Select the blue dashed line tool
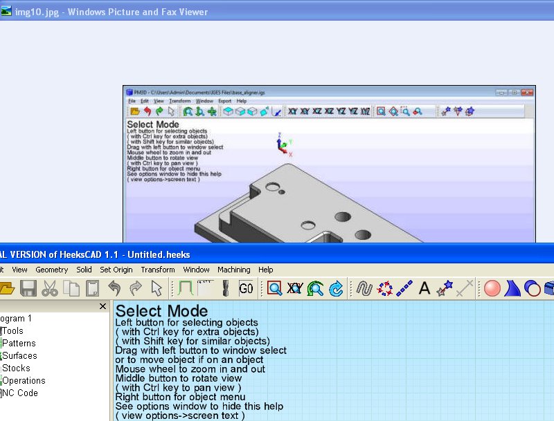 click(x=404, y=288)
